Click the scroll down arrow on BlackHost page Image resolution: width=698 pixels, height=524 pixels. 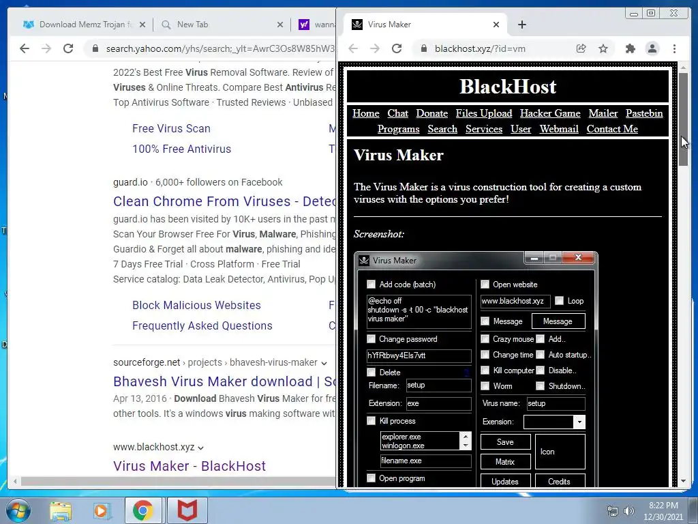coord(683,481)
